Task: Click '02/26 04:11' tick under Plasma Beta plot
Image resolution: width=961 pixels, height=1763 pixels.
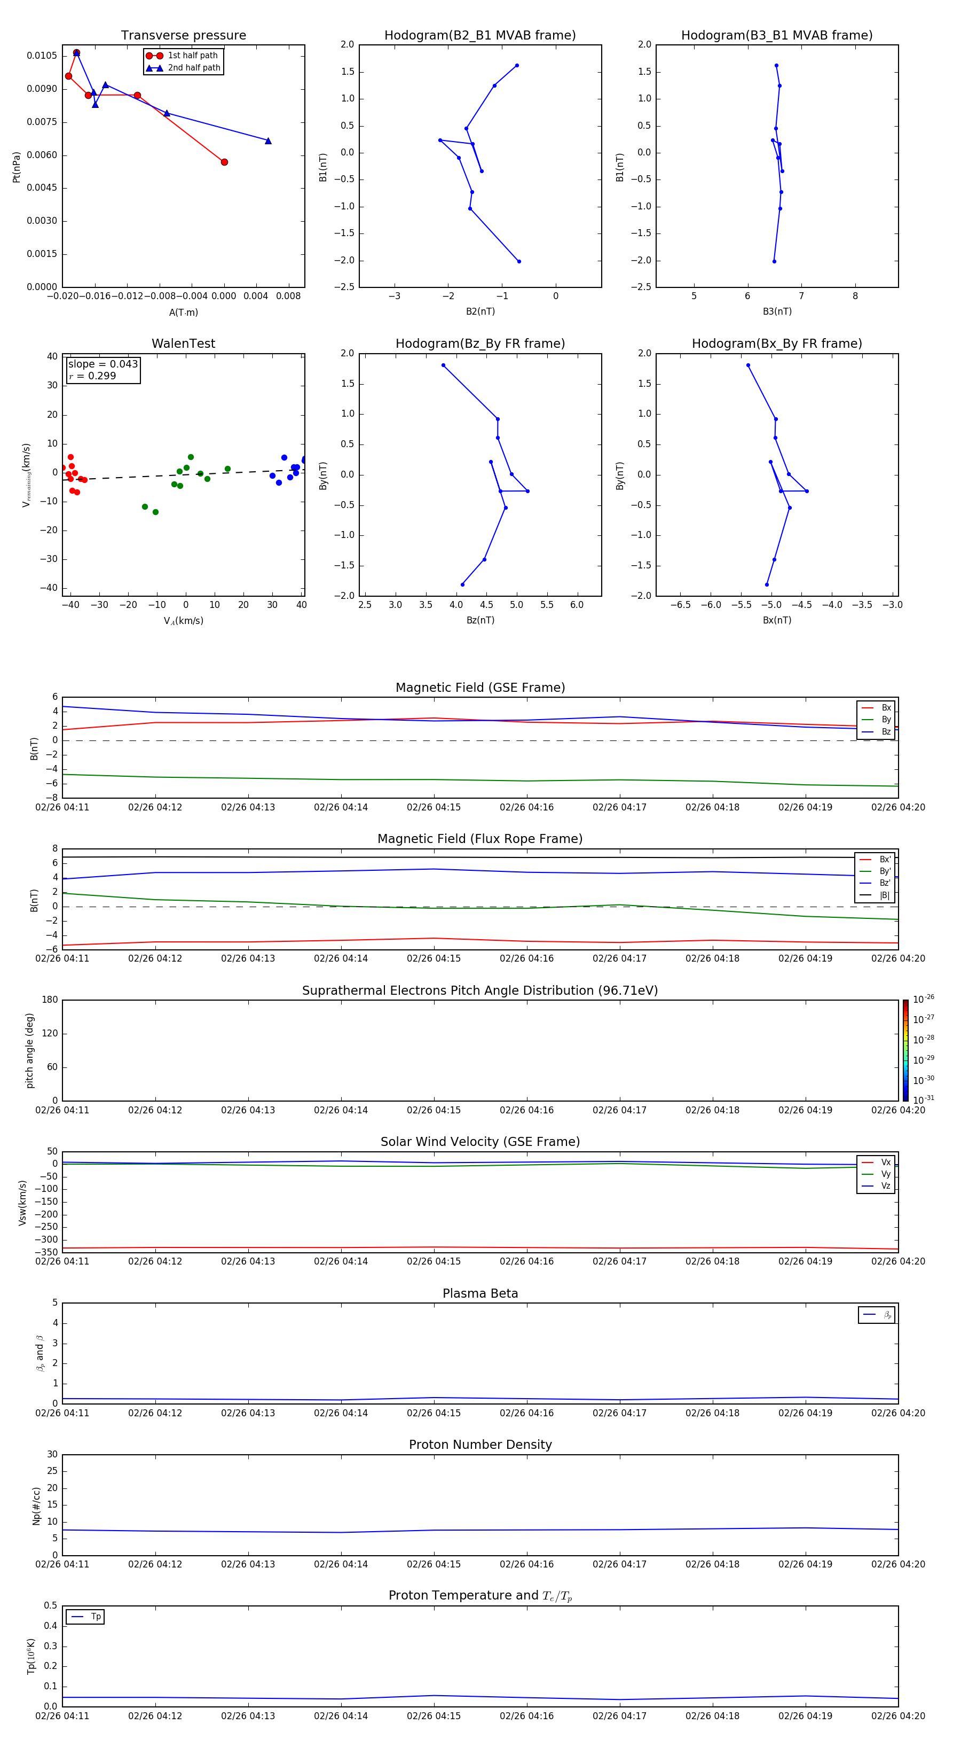Action: coord(62,1413)
